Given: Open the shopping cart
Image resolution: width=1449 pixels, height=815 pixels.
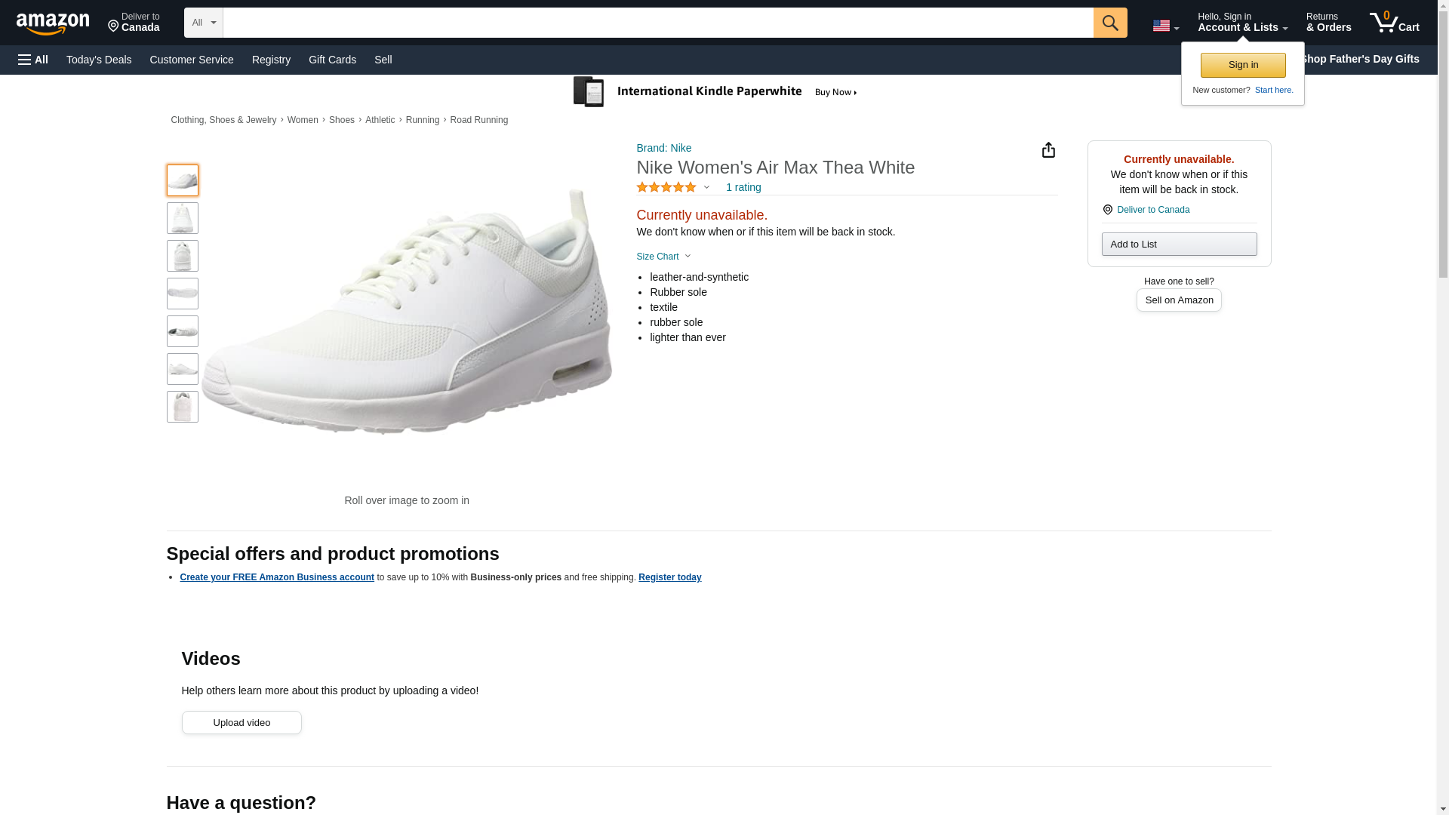Looking at the screenshot, I should point(1394,23).
